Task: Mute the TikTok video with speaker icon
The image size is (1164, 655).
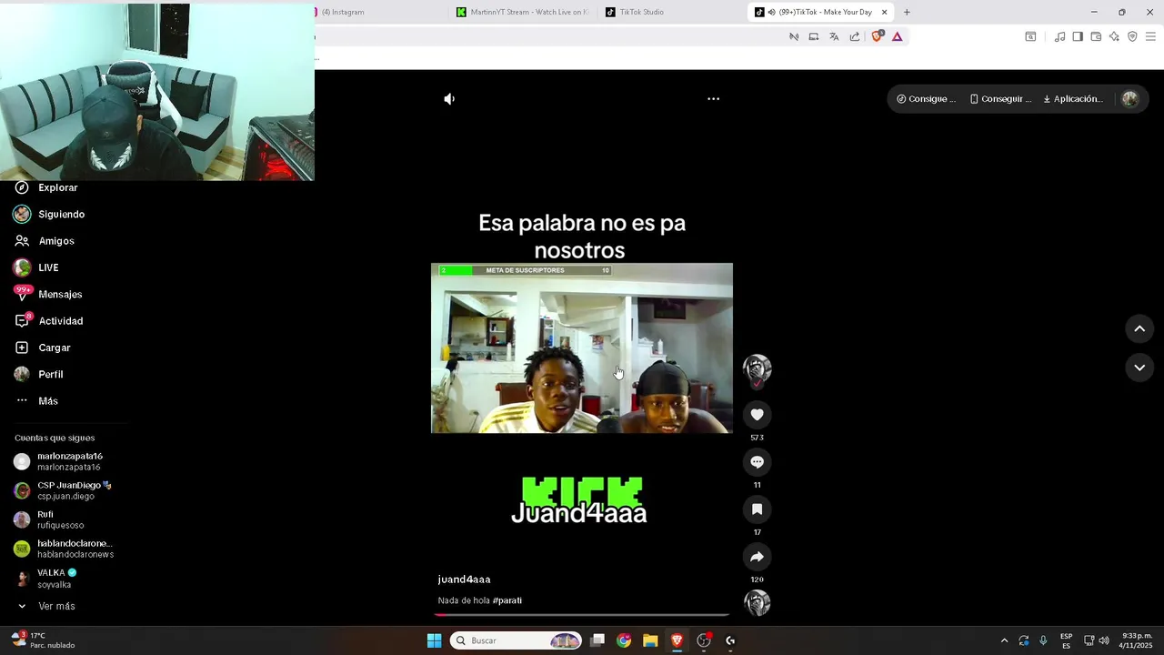Action: [x=449, y=98]
